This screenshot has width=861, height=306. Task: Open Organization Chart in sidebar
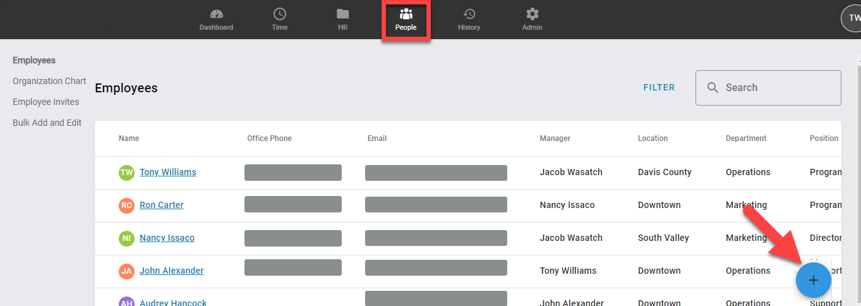49,81
